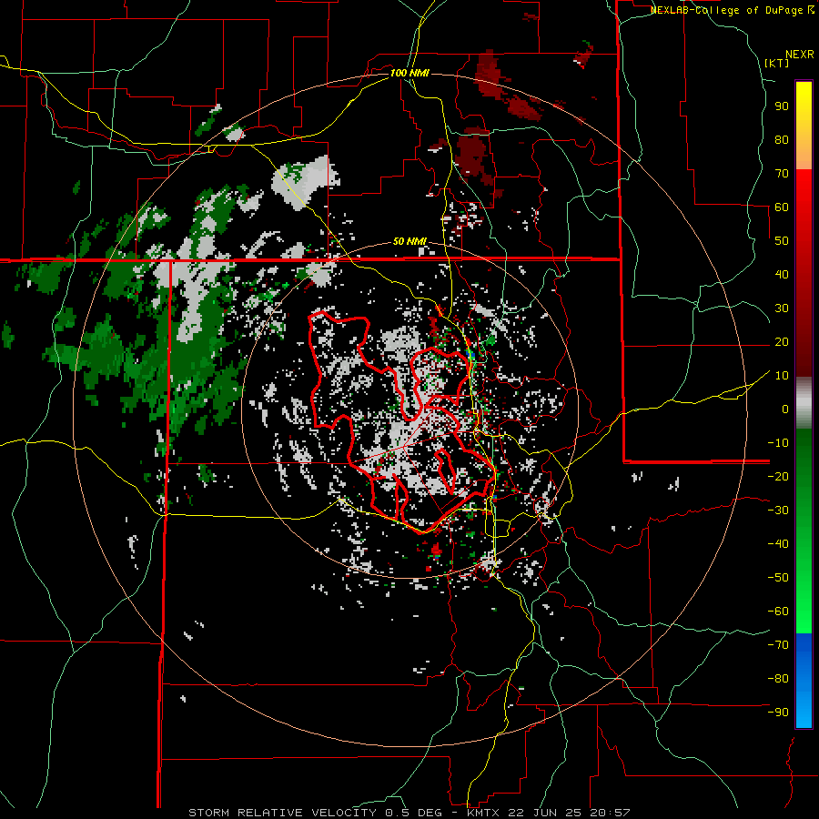Click the 0 value on the velocity scale
This screenshot has width=819, height=819.
(785, 409)
